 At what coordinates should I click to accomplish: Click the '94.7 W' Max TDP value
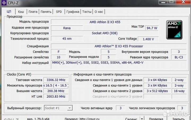152,28
